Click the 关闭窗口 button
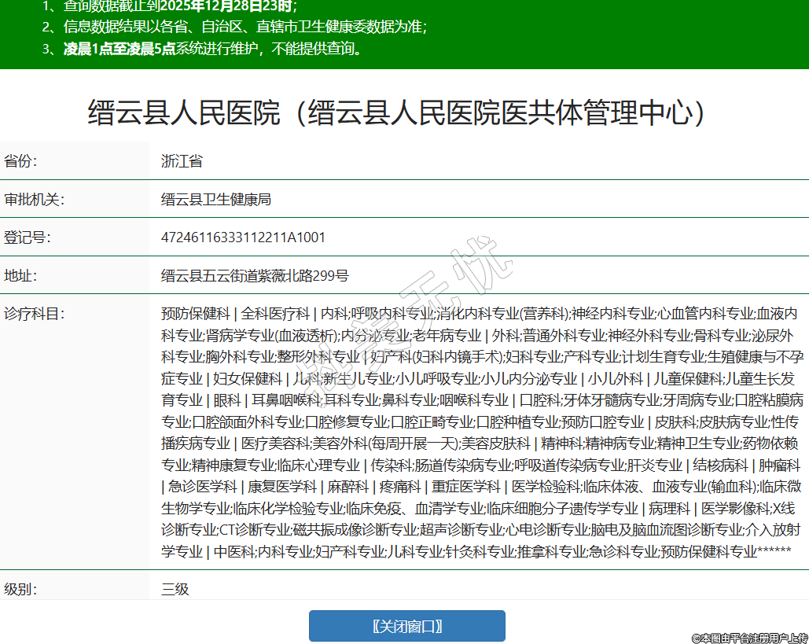Screen dimensions: 809x644 pos(406,626)
